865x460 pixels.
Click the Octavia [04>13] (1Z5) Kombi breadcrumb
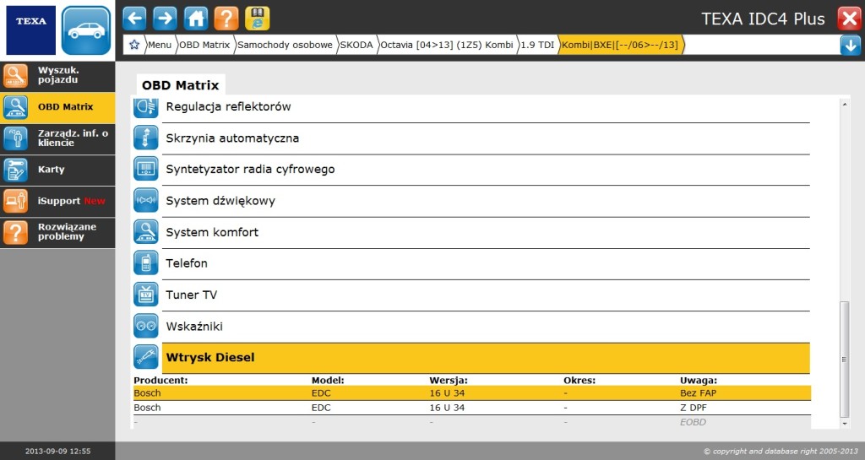point(447,45)
